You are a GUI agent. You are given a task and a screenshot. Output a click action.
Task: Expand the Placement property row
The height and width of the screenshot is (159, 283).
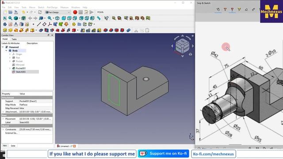pyautogui.click(x=3, y=119)
